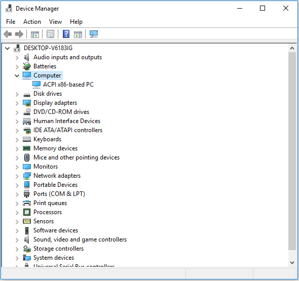The height and width of the screenshot is (281, 299).
Task: Click the Back arrow toolbar icon
Action: click(8, 34)
